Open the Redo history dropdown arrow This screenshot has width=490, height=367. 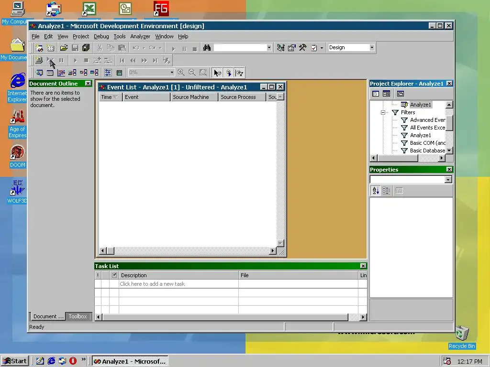[x=160, y=48]
